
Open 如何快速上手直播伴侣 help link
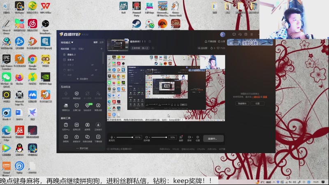point(120,149)
